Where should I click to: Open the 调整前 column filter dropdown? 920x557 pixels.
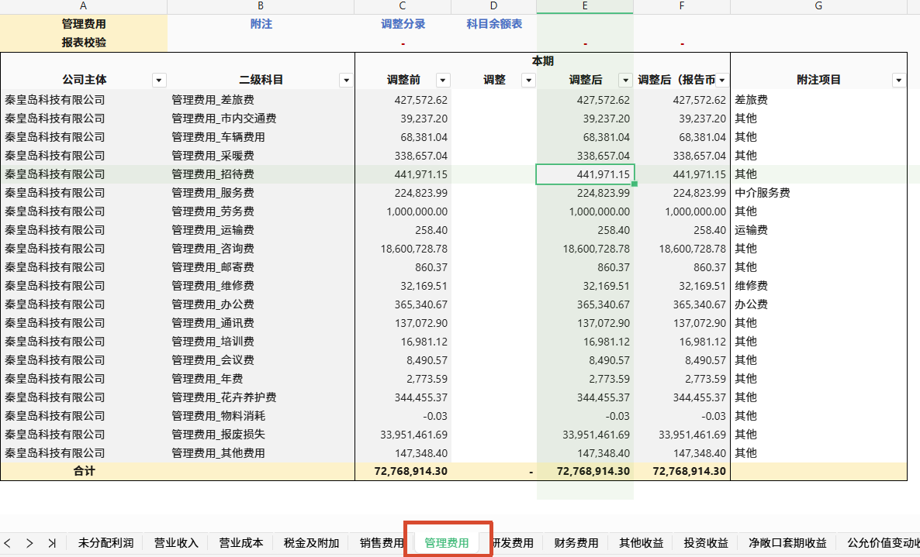(443, 81)
